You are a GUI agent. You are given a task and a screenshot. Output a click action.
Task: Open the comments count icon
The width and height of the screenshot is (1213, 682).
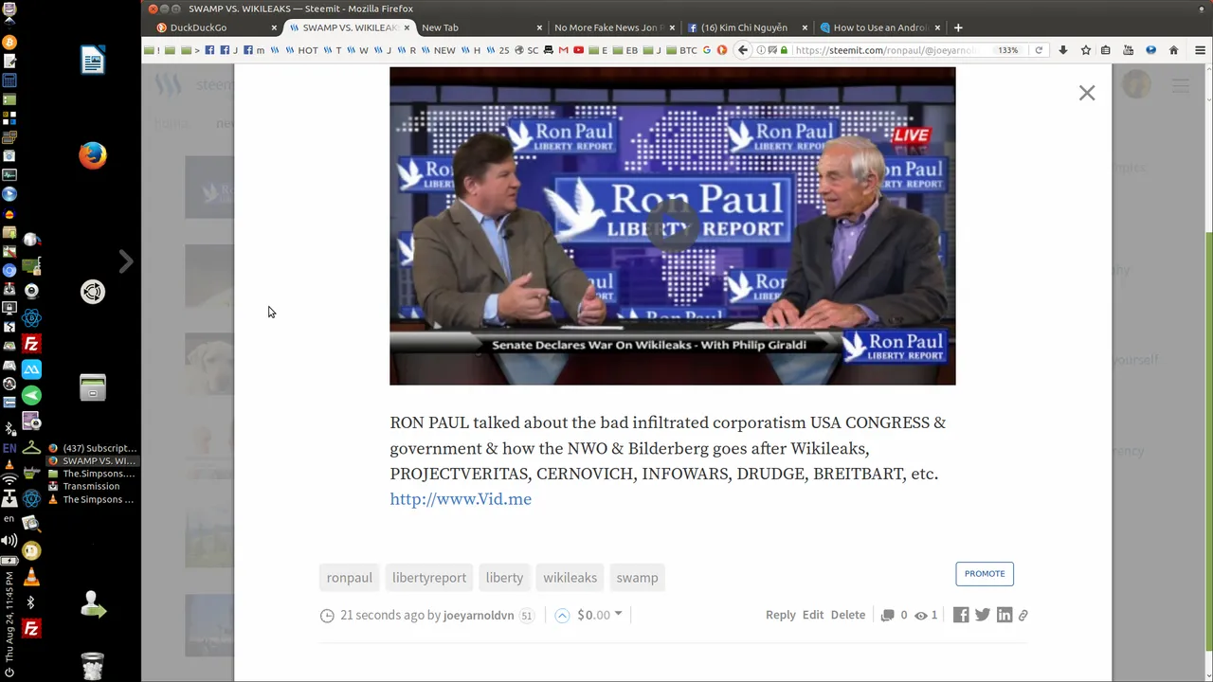887,616
